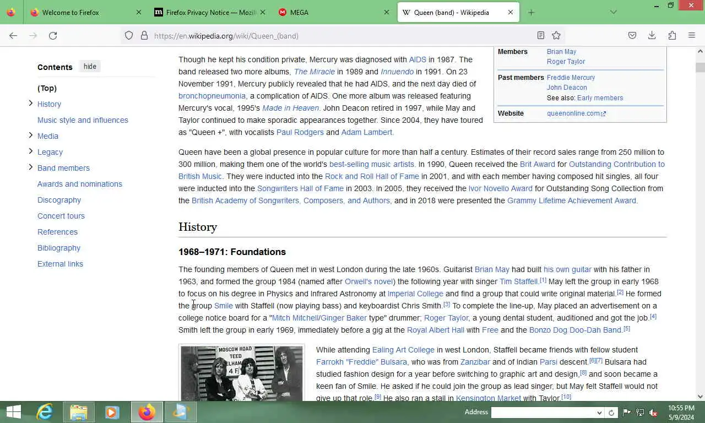The image size is (705, 423).
Task: Click the scrollbar down arrow
Action: [x=700, y=396]
